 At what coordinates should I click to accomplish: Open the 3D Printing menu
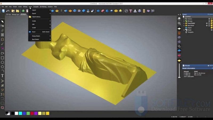click(43, 7)
